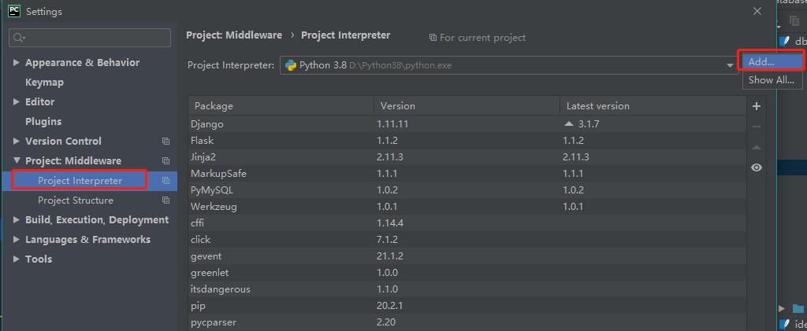This screenshot has height=331, width=807.
Task: Open the Project Interpreter dropdown
Action: pos(731,65)
